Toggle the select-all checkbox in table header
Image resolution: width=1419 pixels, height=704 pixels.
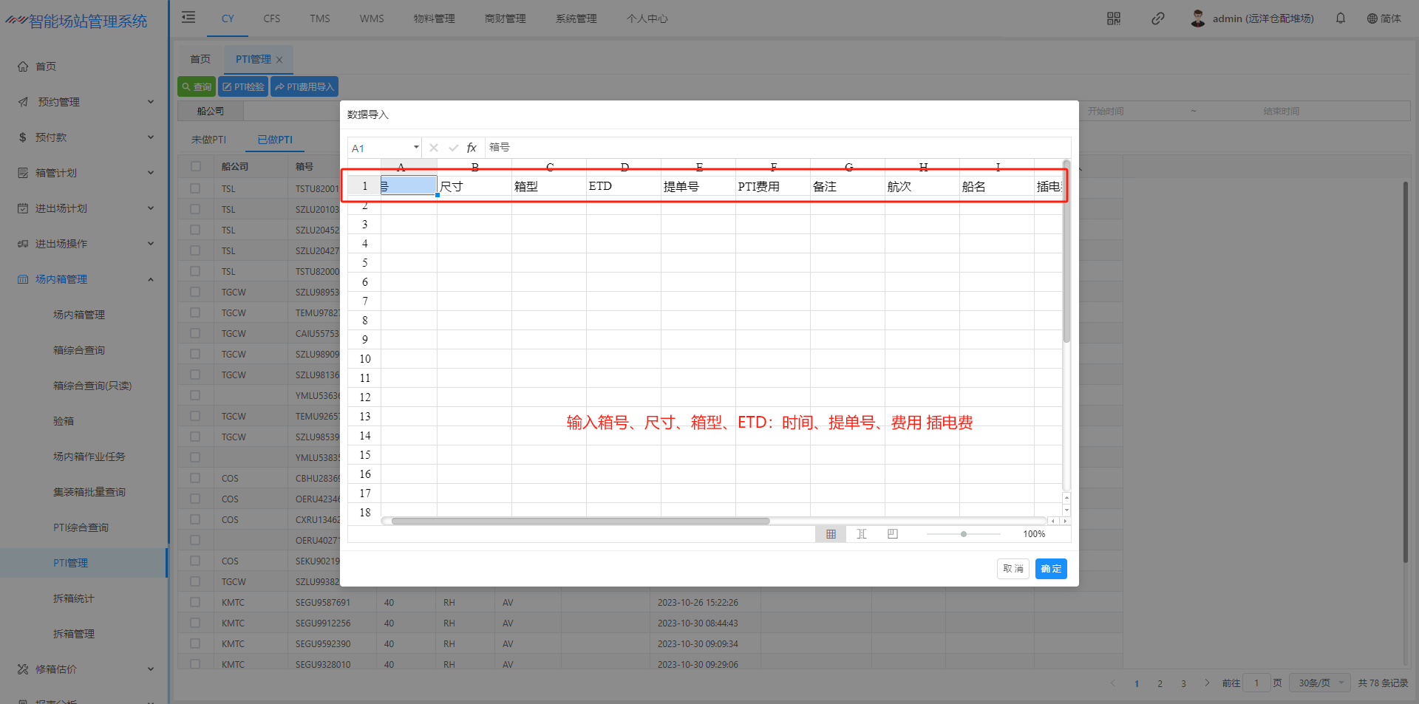pyautogui.click(x=196, y=166)
